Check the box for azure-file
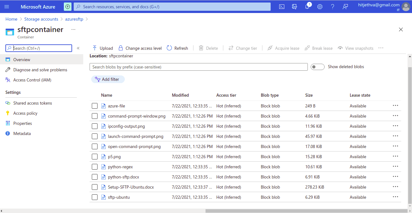This screenshot has width=412, height=213. coord(95,106)
